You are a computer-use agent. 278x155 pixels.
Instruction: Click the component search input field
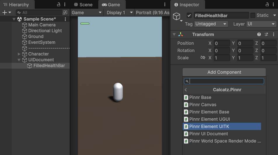[x=226, y=81]
